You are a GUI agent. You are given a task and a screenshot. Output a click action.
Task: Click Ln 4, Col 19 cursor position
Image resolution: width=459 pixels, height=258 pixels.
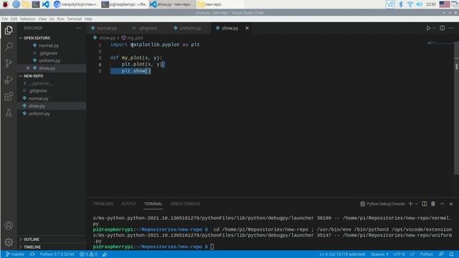342,254
